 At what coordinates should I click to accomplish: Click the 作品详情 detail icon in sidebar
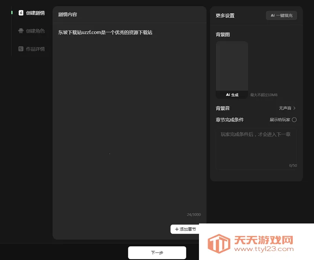20,49
